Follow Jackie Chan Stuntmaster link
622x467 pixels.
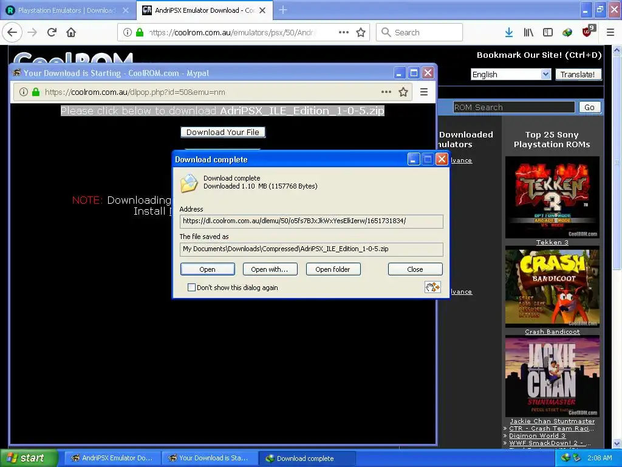tap(552, 421)
